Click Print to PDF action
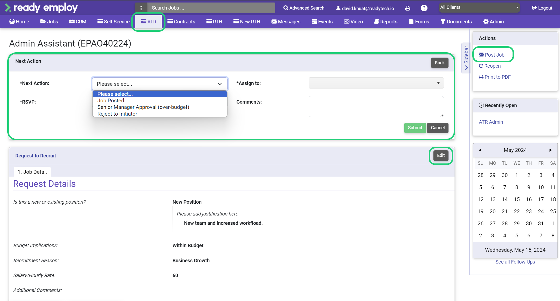The width and height of the screenshot is (560, 301). pos(495,77)
